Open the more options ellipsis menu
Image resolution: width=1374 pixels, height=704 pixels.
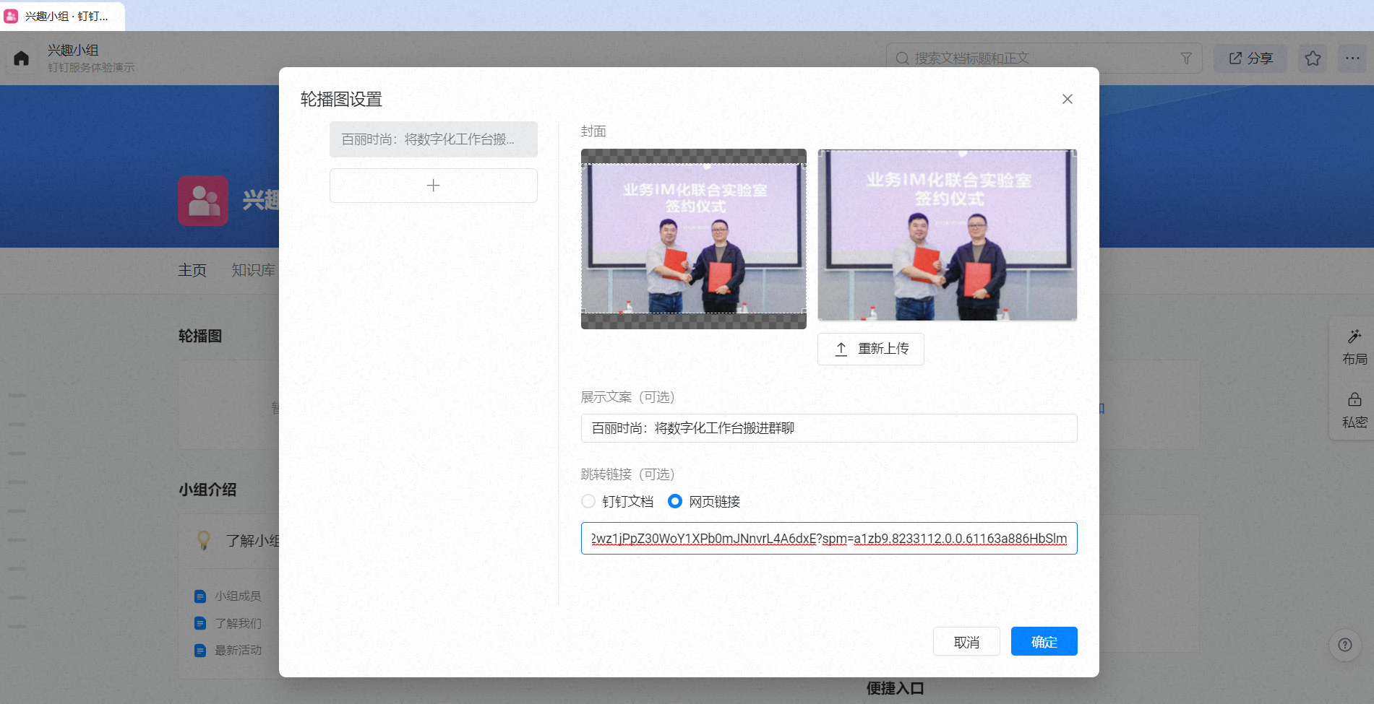1352,58
